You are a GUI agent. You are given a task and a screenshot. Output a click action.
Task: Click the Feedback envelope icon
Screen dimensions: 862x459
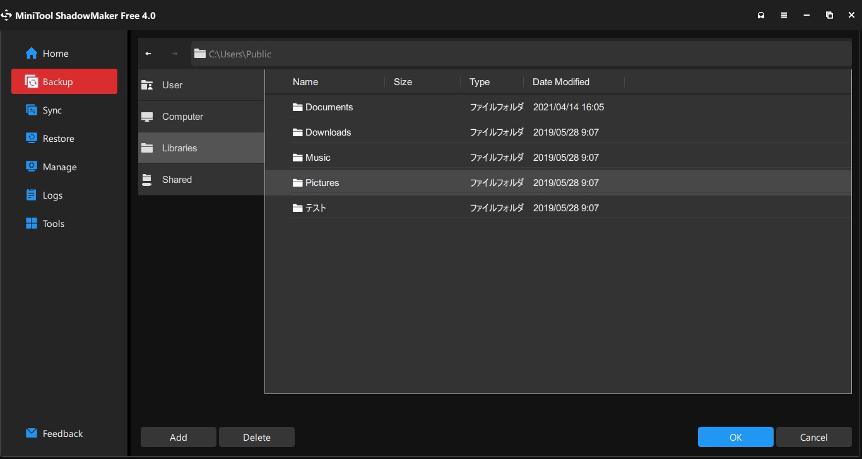coord(32,434)
